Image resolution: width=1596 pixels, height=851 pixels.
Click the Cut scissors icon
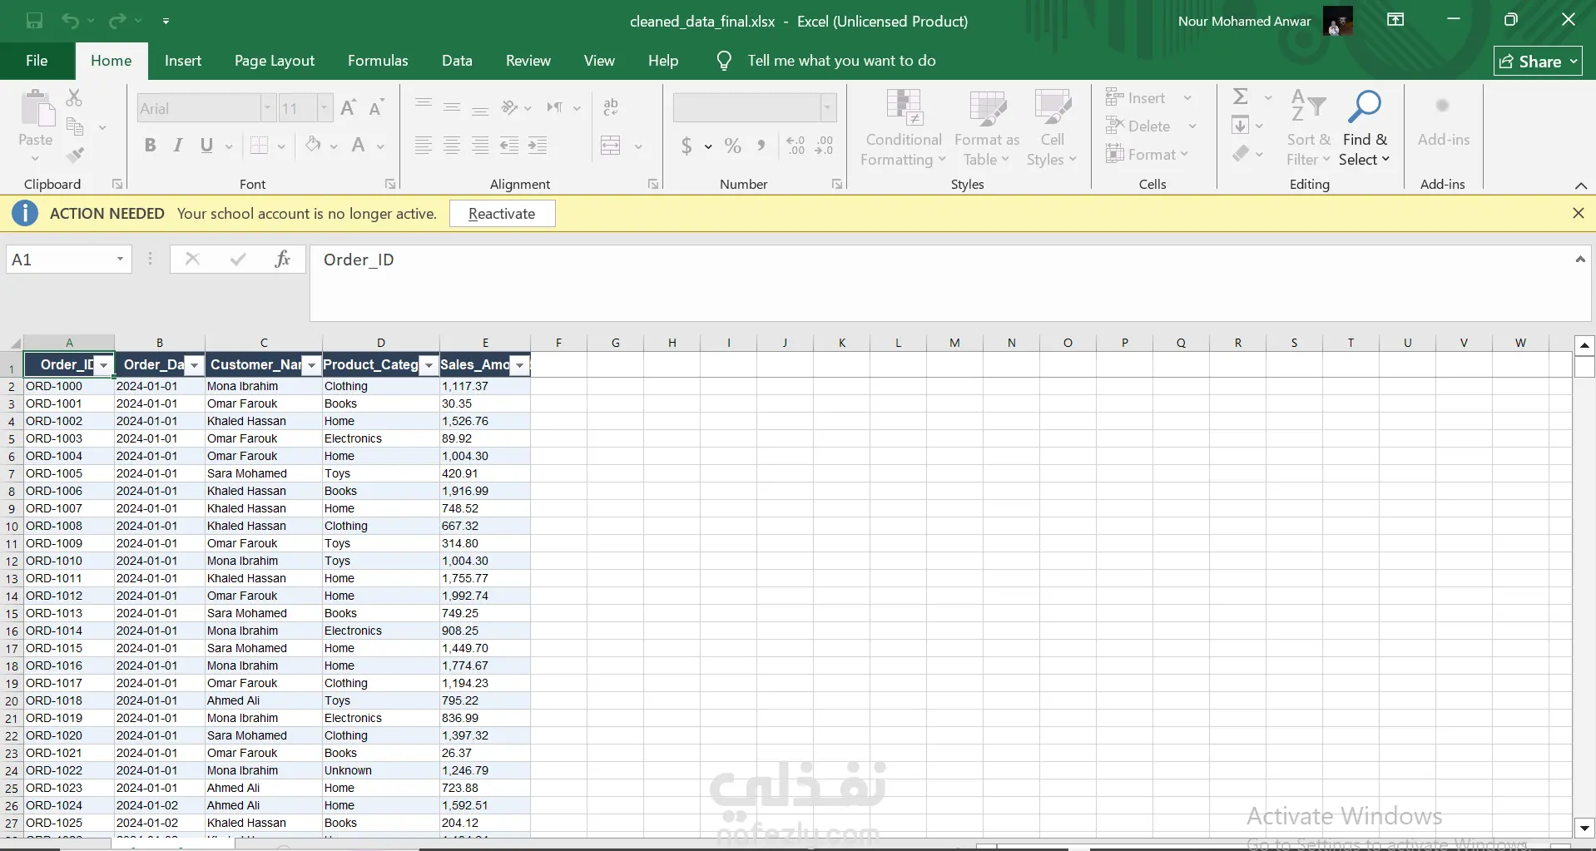coord(74,98)
